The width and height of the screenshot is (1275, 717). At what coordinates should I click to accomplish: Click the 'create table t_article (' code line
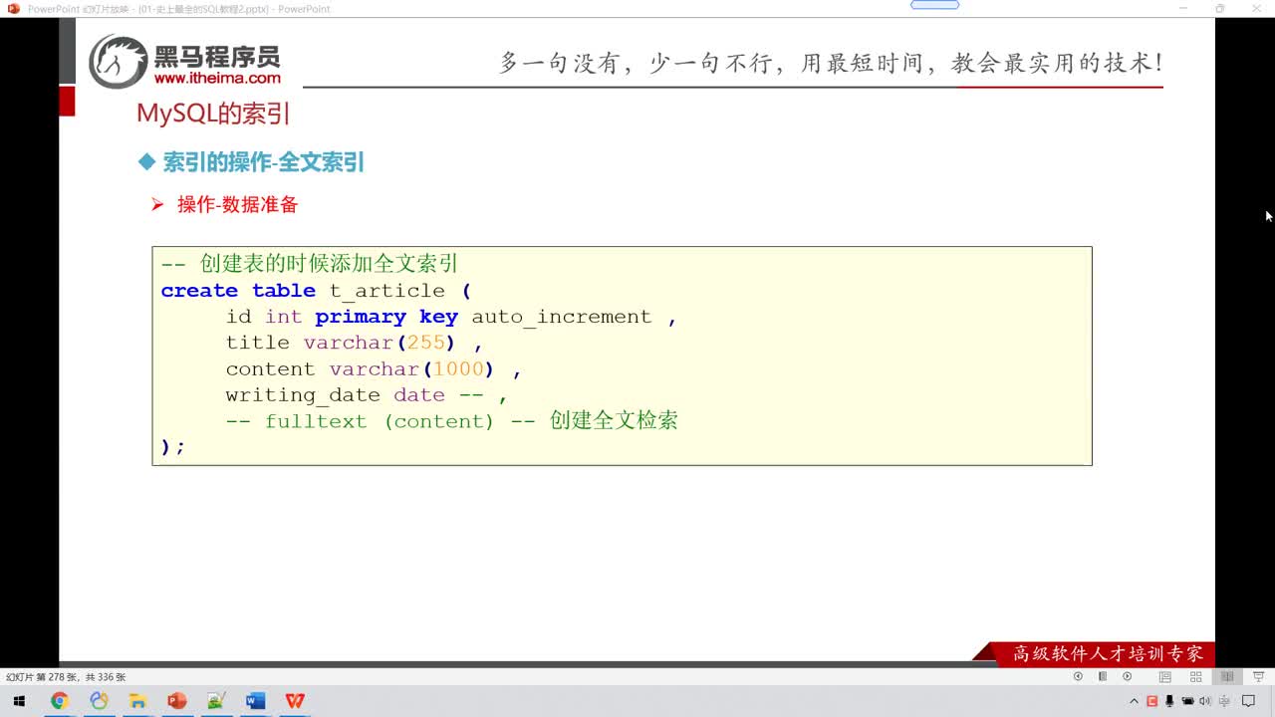tap(316, 291)
